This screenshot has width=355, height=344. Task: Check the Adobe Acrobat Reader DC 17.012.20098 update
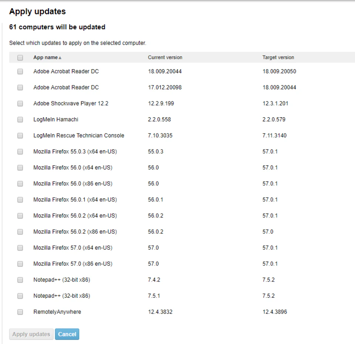tap(20, 87)
